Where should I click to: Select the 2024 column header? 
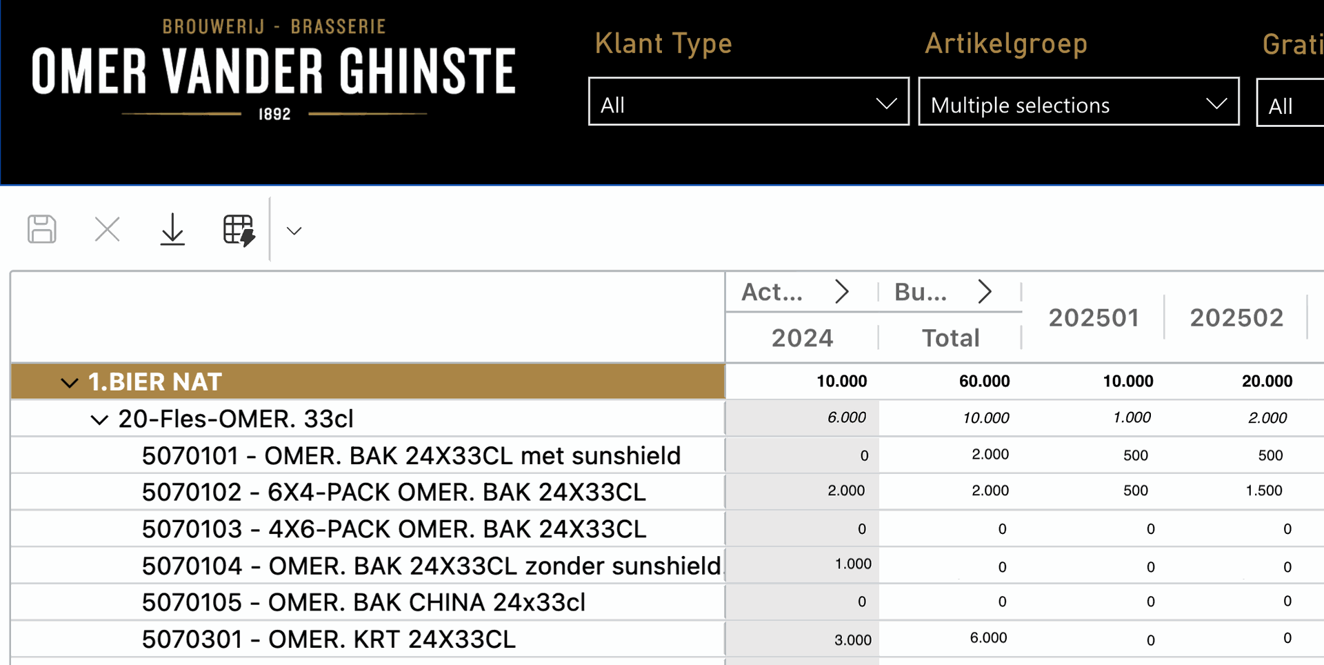802,338
